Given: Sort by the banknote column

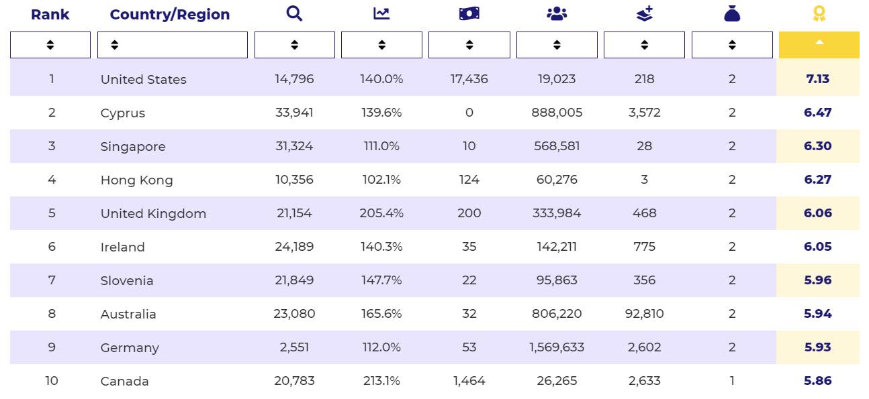Looking at the screenshot, I should [469, 45].
